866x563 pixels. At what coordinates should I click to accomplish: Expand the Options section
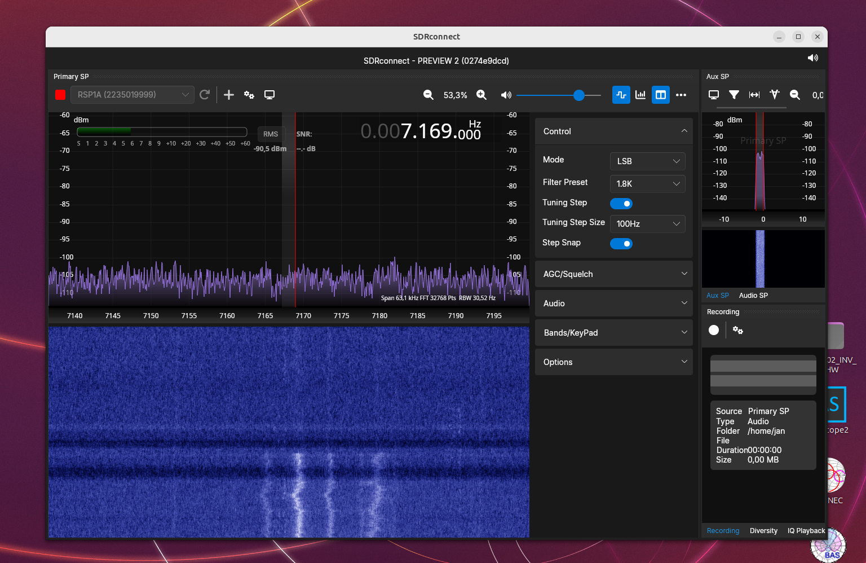(614, 362)
